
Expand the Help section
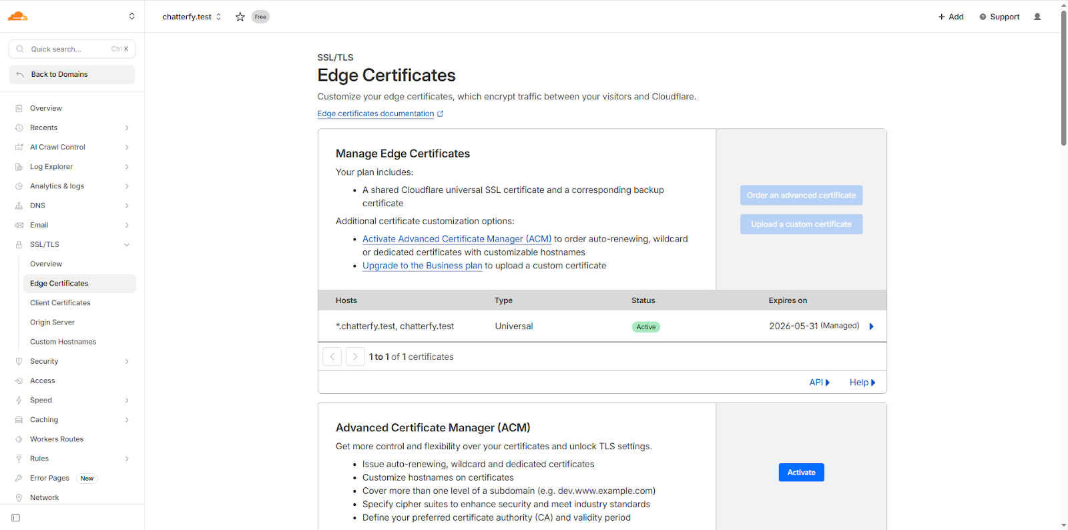tap(862, 382)
